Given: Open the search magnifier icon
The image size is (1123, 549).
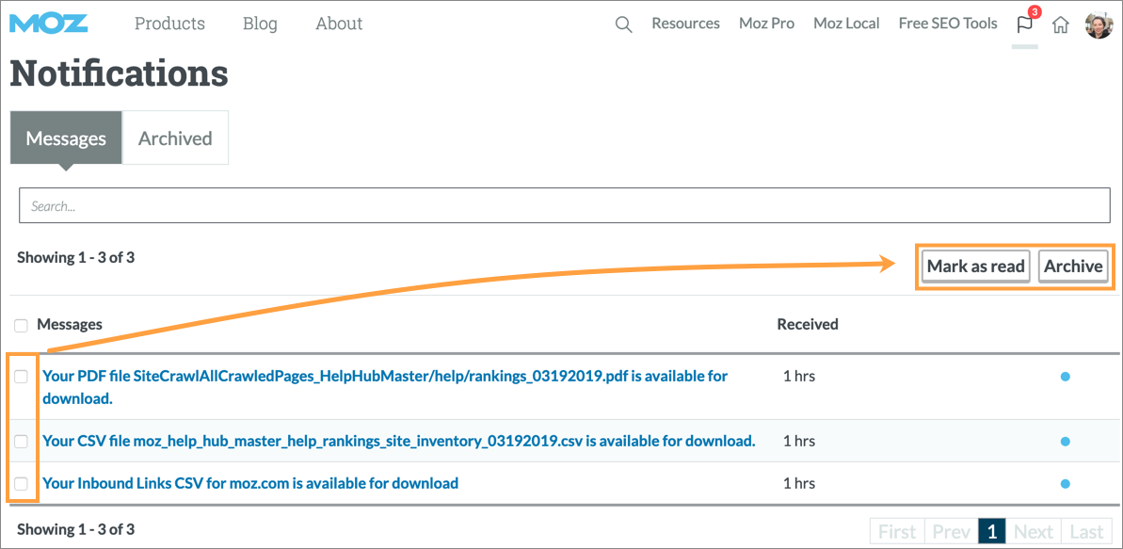Looking at the screenshot, I should 623,24.
